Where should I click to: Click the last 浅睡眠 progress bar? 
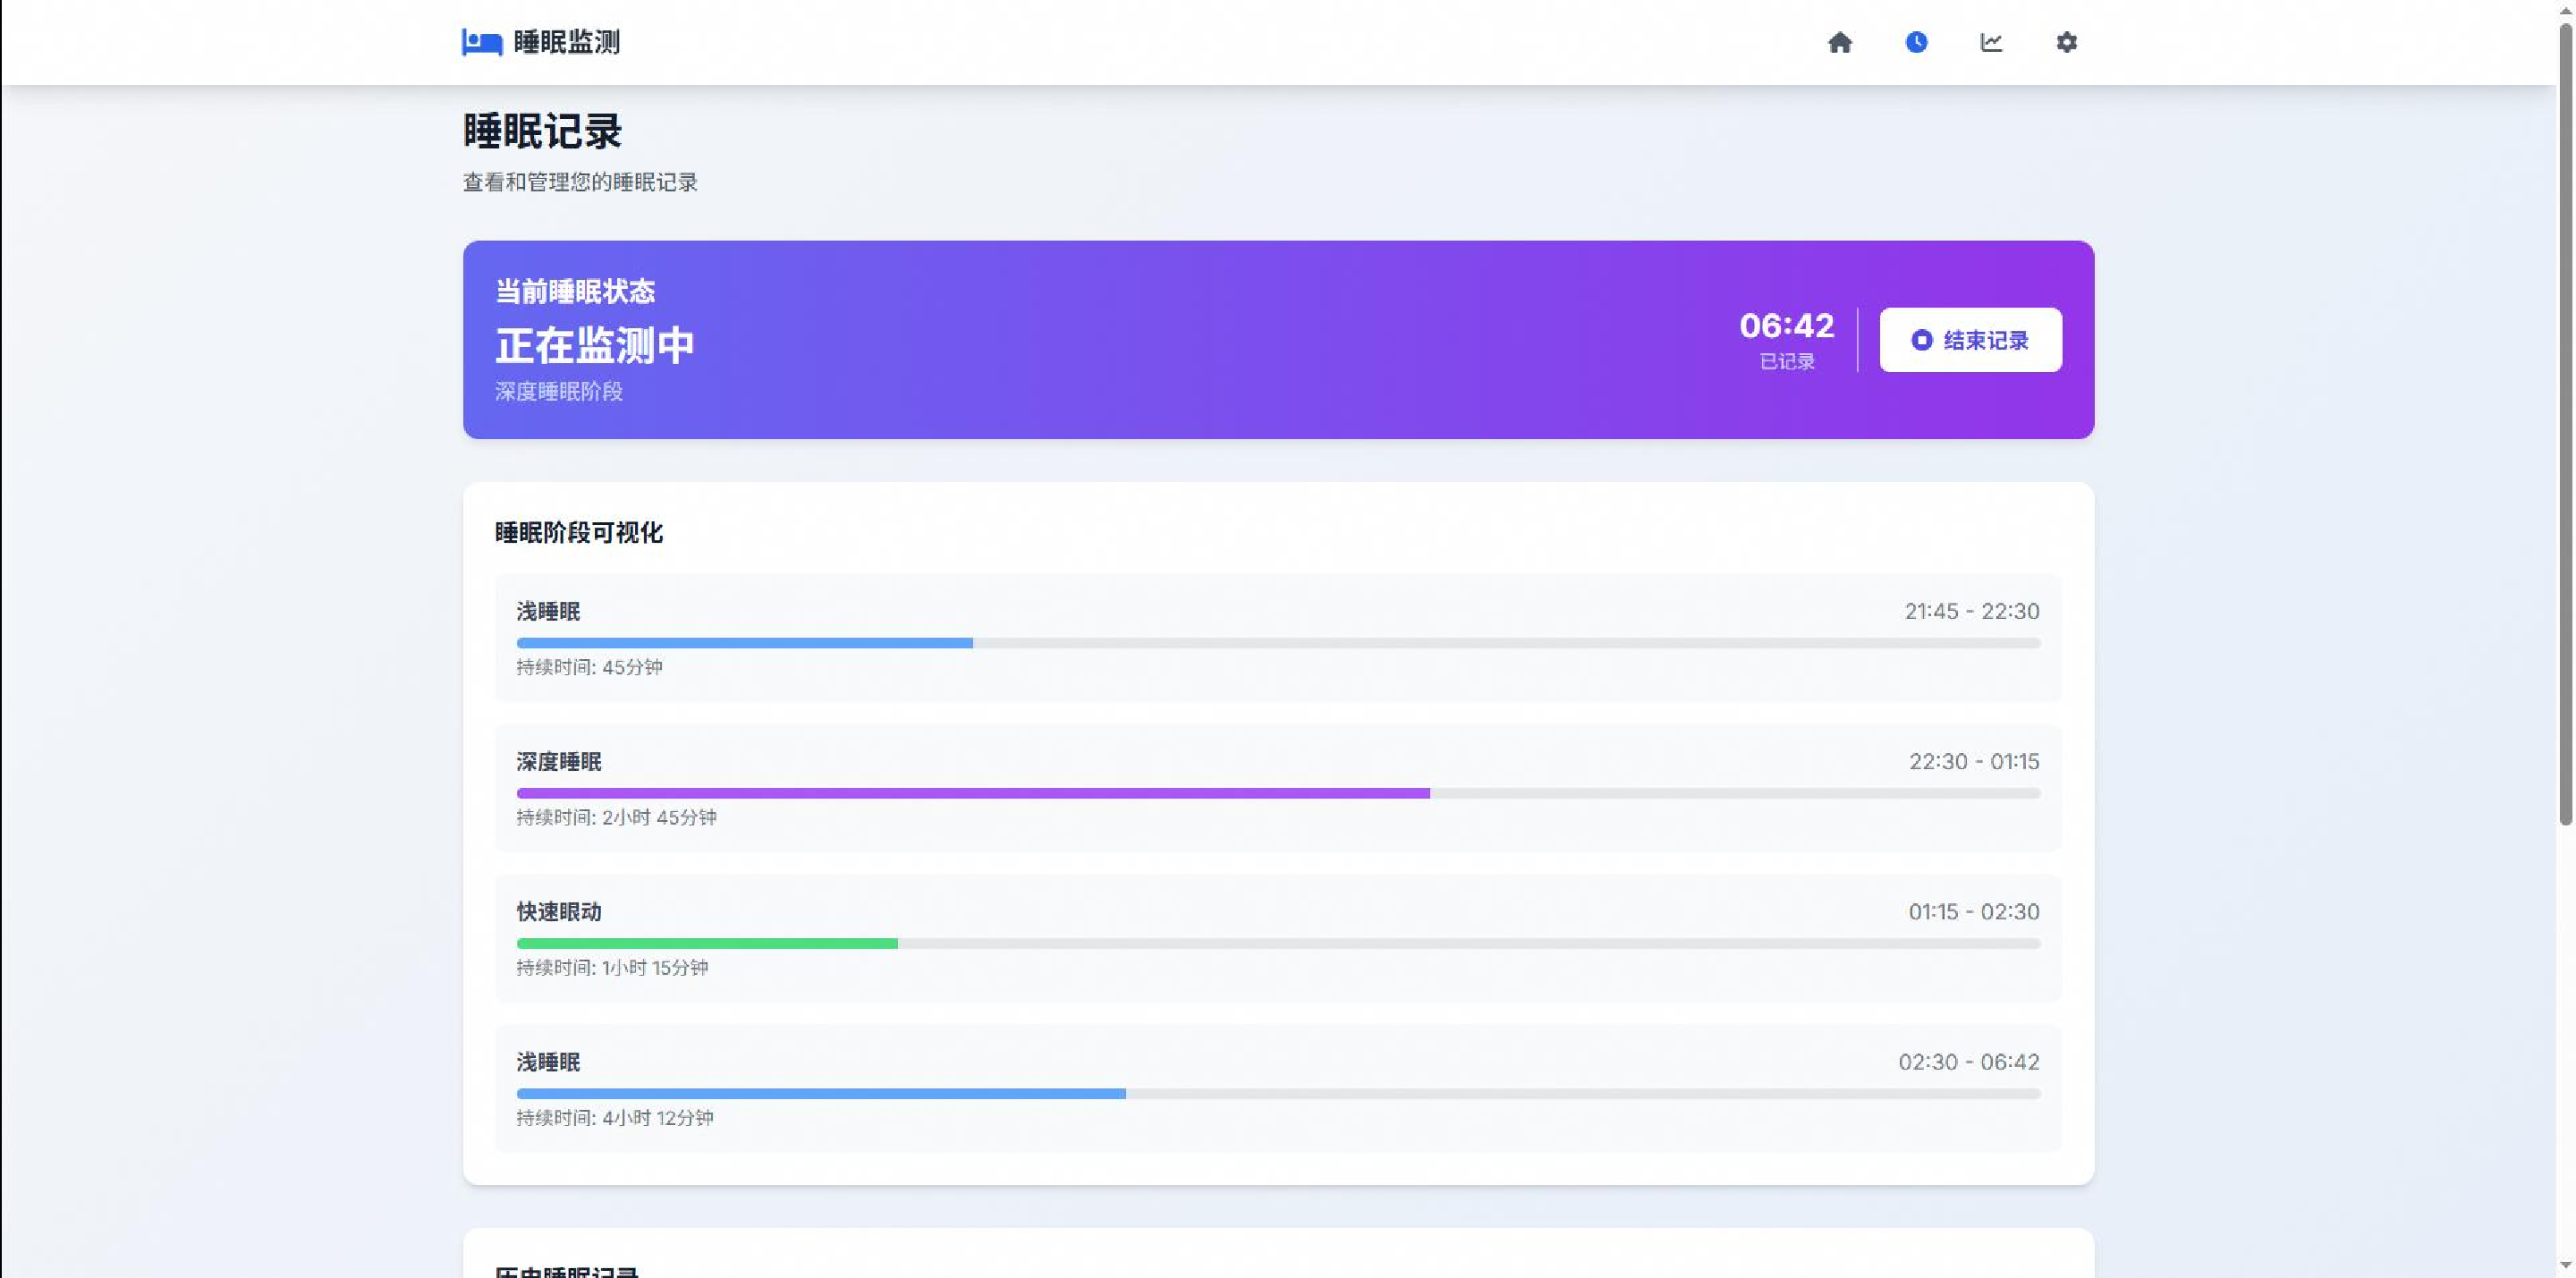coord(820,1093)
